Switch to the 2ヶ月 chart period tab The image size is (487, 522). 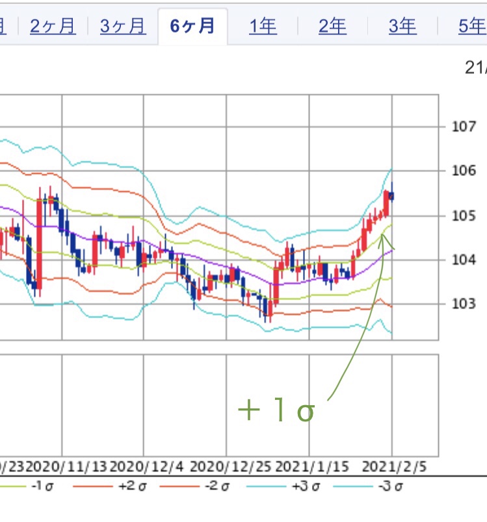pyautogui.click(x=53, y=26)
